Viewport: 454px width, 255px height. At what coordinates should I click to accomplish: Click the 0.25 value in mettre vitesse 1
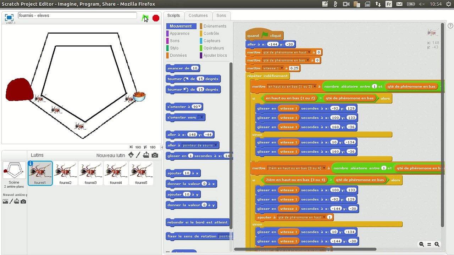click(x=294, y=68)
